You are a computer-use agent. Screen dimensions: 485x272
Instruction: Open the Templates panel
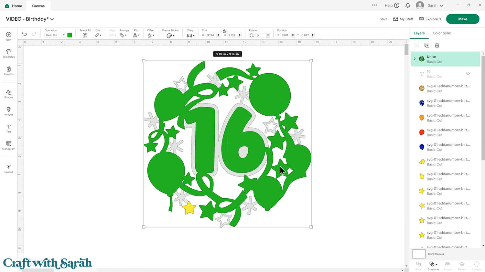pos(9,54)
